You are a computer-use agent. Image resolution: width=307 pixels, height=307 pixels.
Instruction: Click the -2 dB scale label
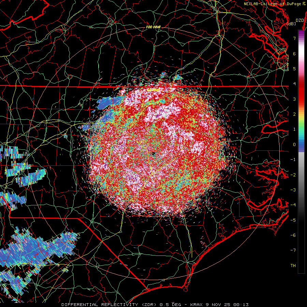coord(293,175)
